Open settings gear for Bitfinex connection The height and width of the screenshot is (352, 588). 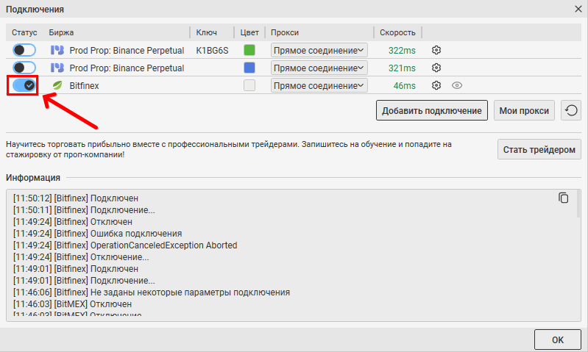pos(436,85)
